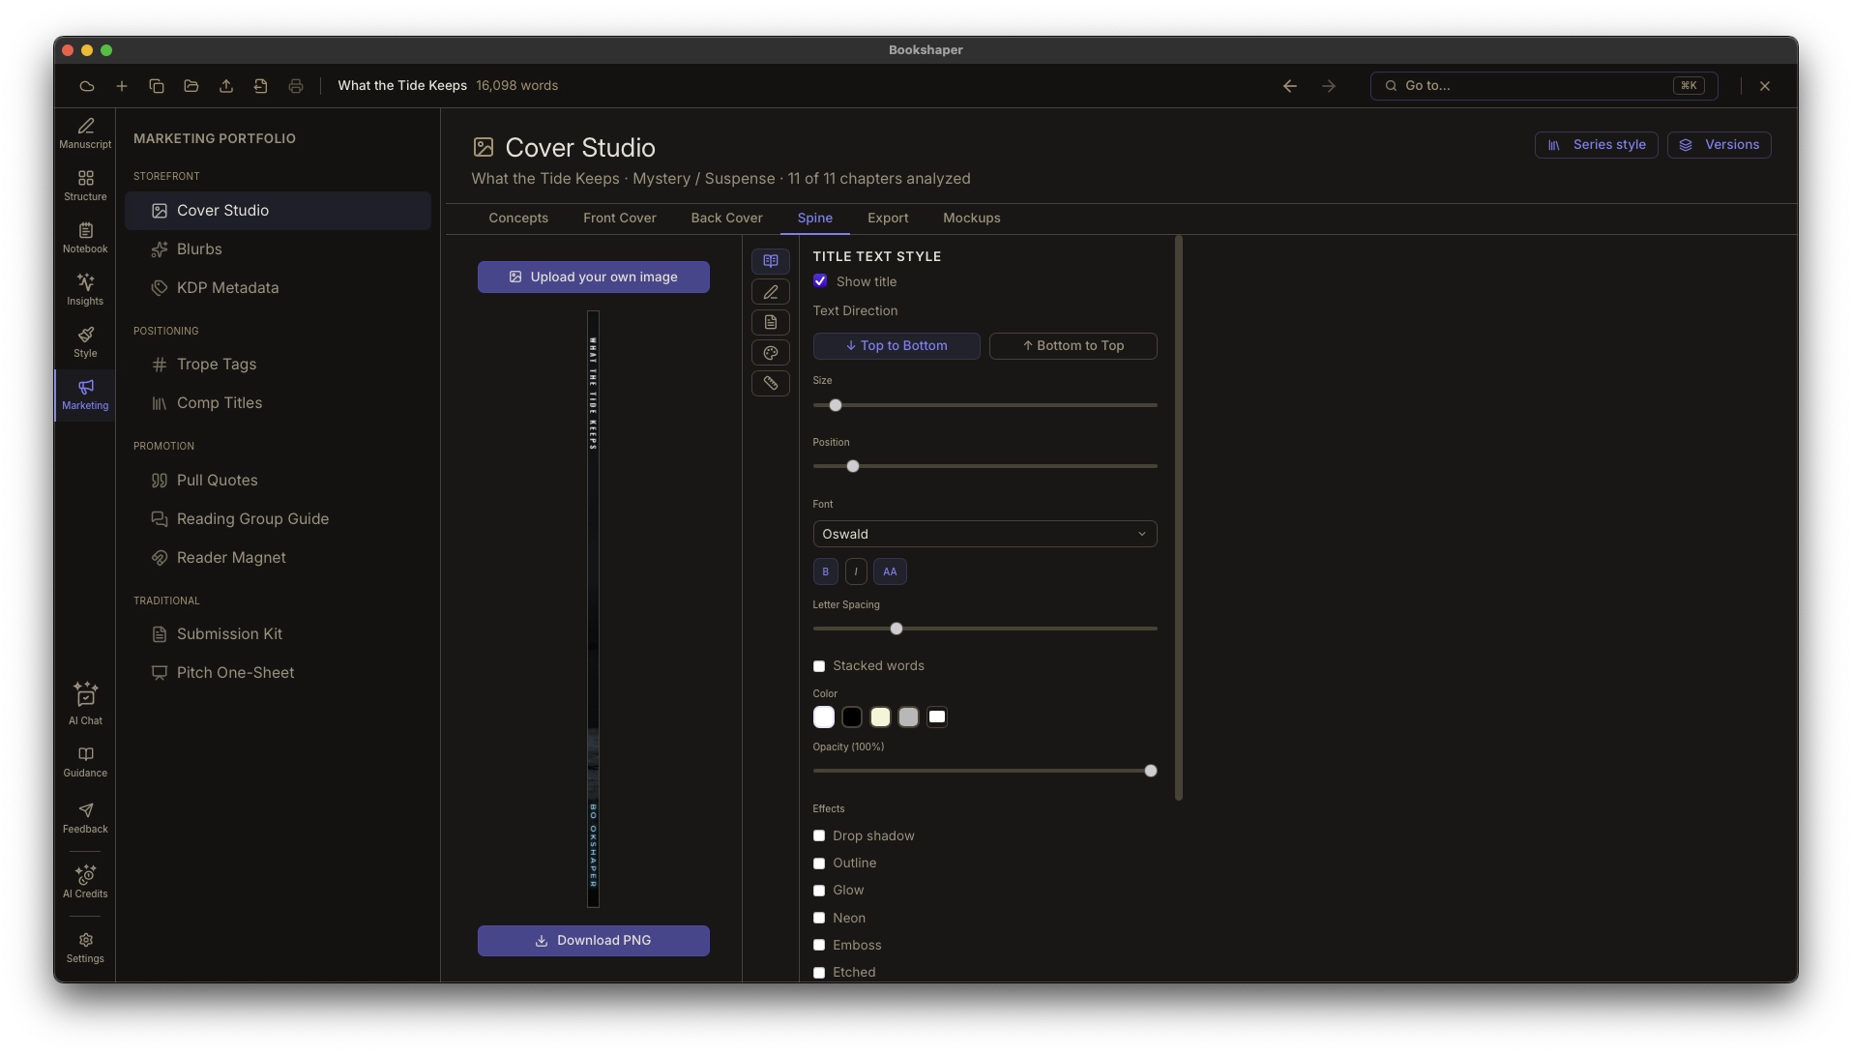Viewport: 1852px width, 1054px height.
Task: Click the Size slider handle
Action: click(x=836, y=405)
